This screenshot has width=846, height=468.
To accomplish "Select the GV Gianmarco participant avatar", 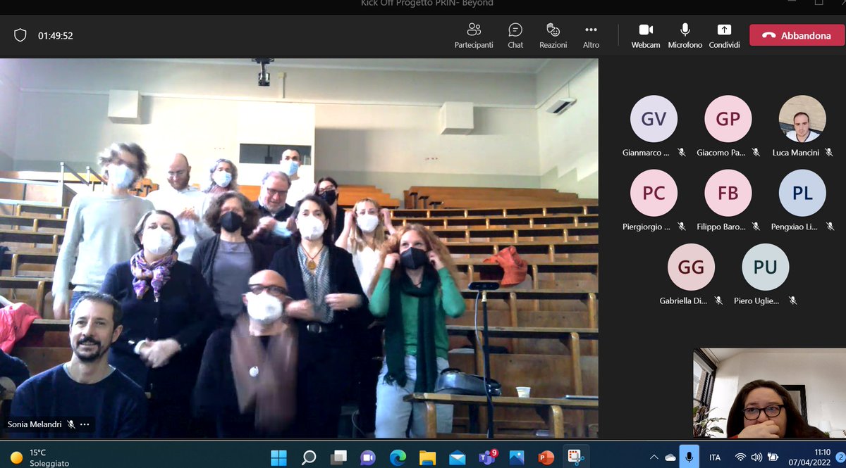I will [x=654, y=119].
